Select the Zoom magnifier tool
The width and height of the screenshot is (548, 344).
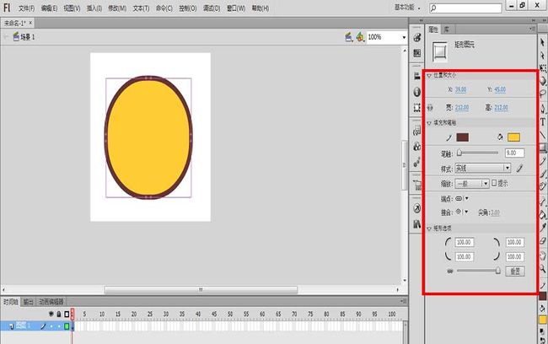pyautogui.click(x=543, y=269)
